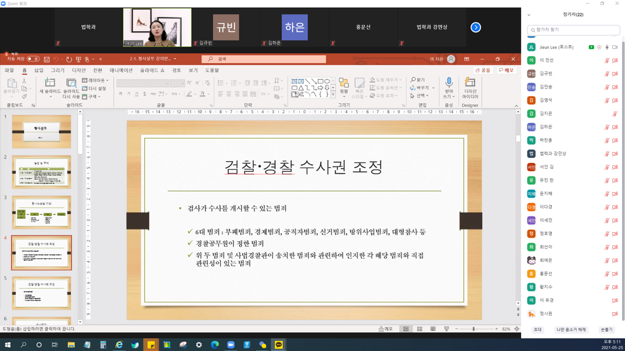Image resolution: width=625 pixels, height=351 pixels.
Task: Switch to the Insert (삽입) tab
Action: (x=39, y=70)
